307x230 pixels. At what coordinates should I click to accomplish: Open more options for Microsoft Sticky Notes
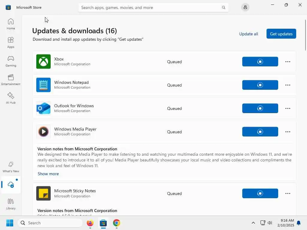288,193
